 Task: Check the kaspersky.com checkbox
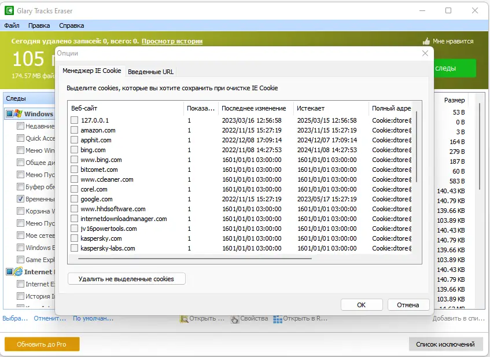tap(75, 238)
